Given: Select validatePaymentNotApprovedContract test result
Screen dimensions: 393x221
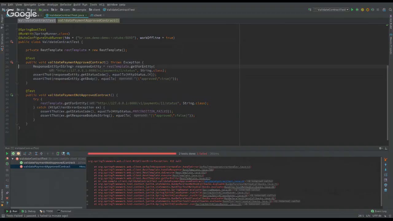Looking at the screenshot, I should (49, 163).
